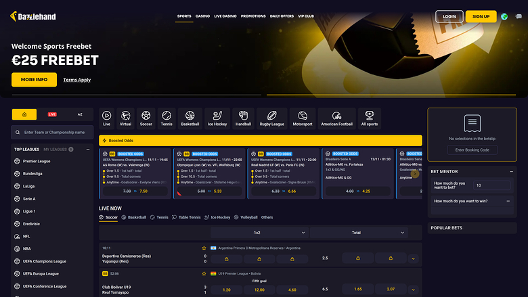Select boosted odds 4.25 for Atlético-MG
This screenshot has height=297, width=528.
coord(358,191)
